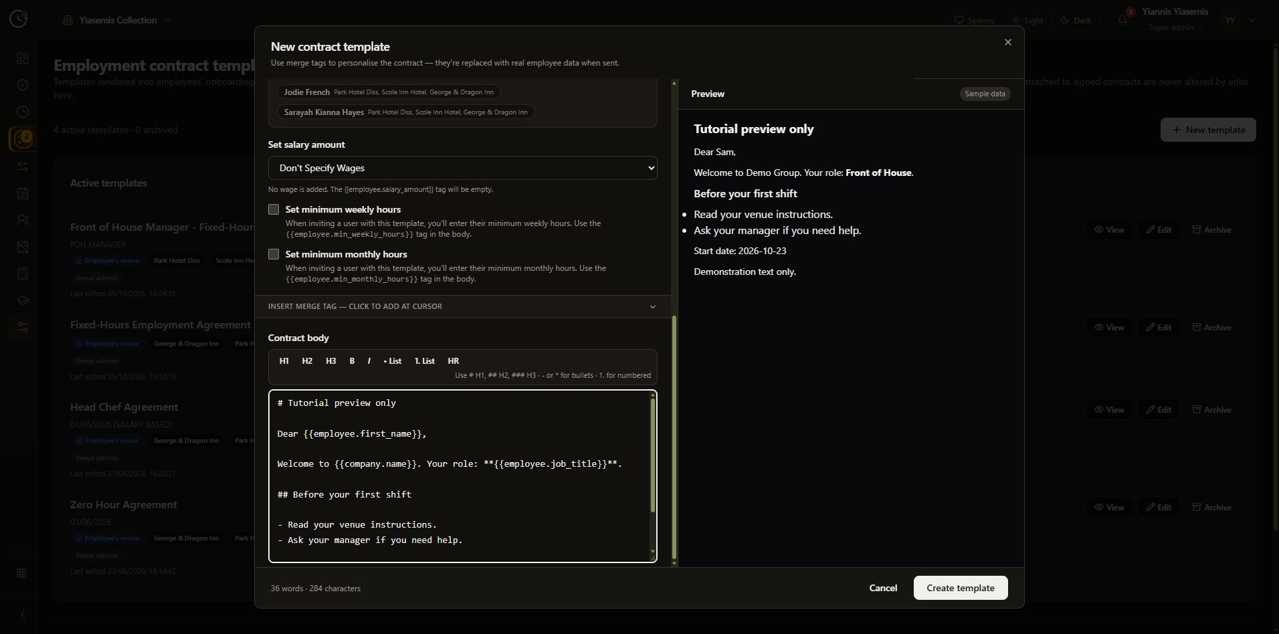
Task: Click the dialog form pane scrollbar
Action: [674, 438]
